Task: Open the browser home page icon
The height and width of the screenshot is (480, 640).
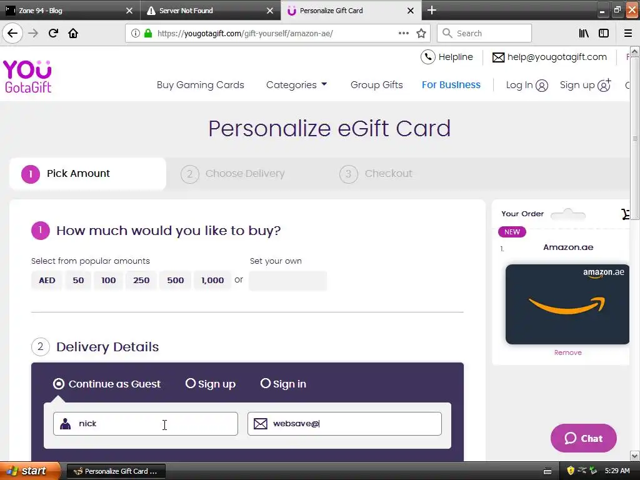Action: point(73,34)
